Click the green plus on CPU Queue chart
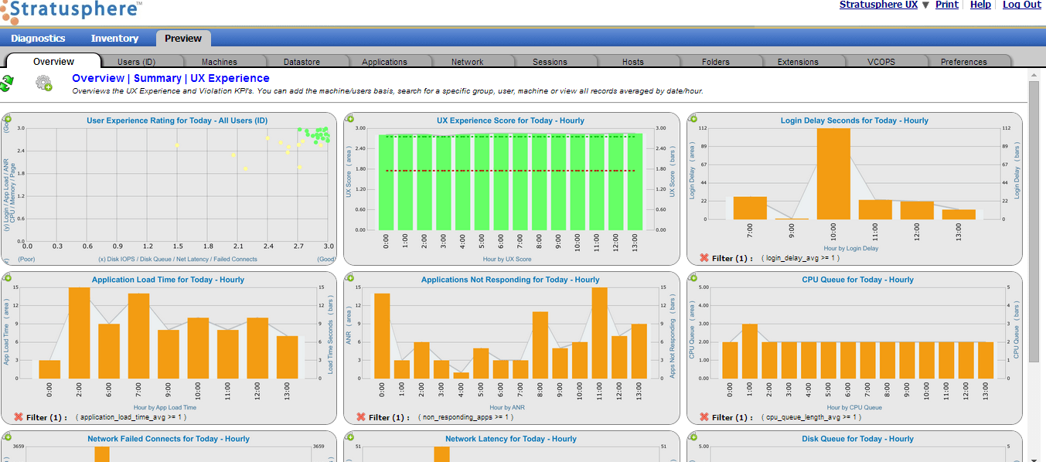This screenshot has width=1046, height=462. (692, 277)
